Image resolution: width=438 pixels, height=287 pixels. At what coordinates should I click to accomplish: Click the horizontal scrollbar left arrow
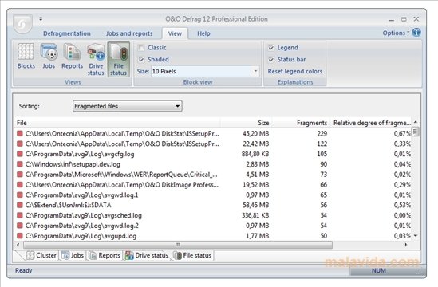coord(18,245)
